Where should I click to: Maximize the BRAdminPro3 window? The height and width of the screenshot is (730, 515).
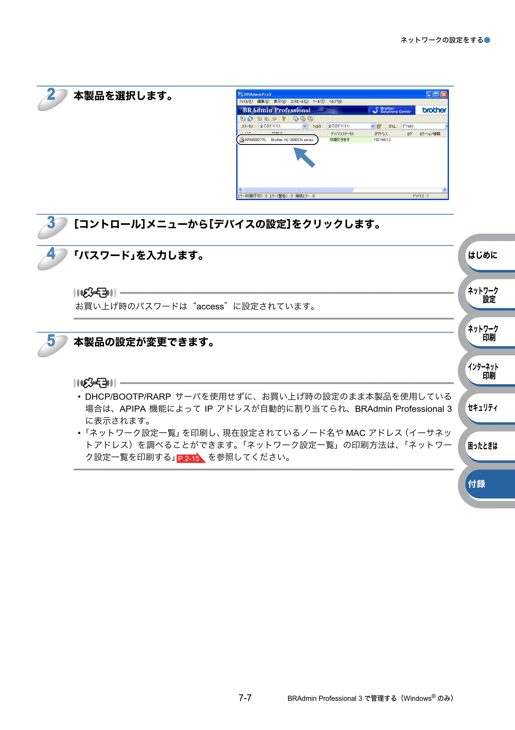(436, 94)
